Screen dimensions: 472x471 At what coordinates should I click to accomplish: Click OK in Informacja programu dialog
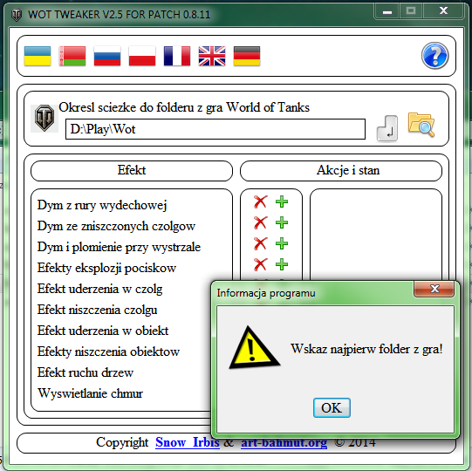[x=332, y=408]
